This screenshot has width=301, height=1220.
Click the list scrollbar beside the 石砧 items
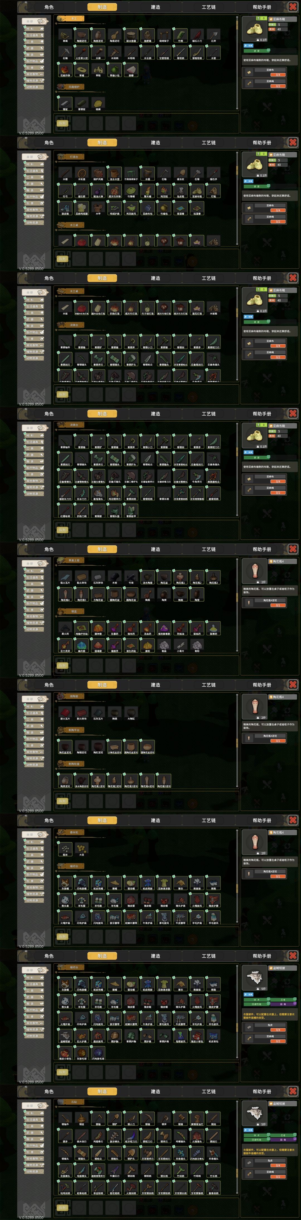point(237,1147)
